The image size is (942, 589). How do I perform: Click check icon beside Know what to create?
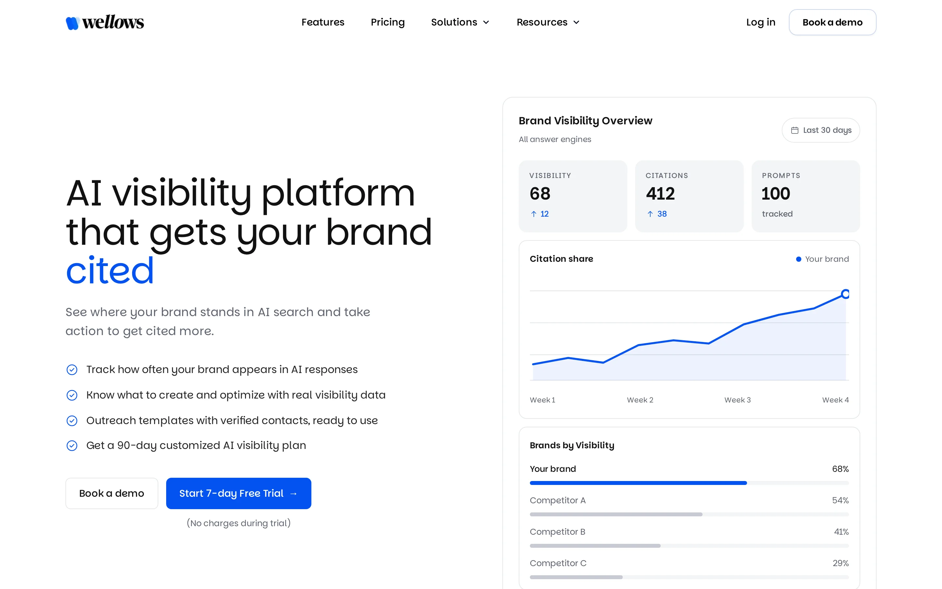(72, 395)
